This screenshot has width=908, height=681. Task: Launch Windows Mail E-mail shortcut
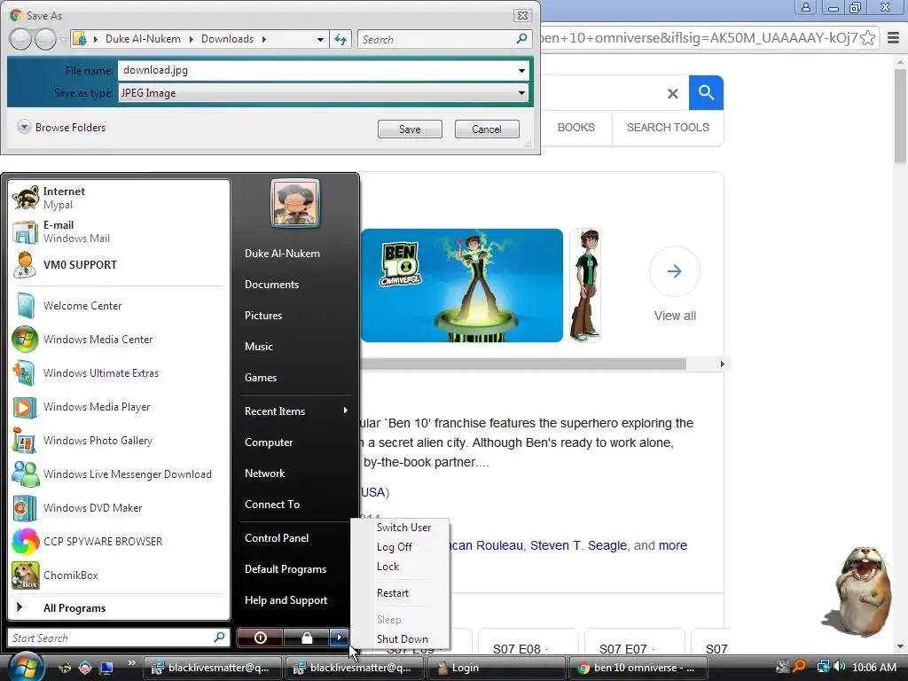[119, 231]
